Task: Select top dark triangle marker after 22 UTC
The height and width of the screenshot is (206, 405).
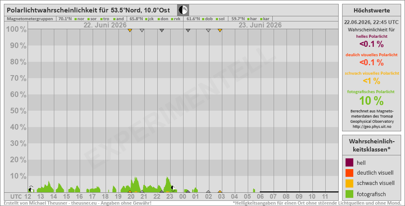Action: tap(162, 30)
